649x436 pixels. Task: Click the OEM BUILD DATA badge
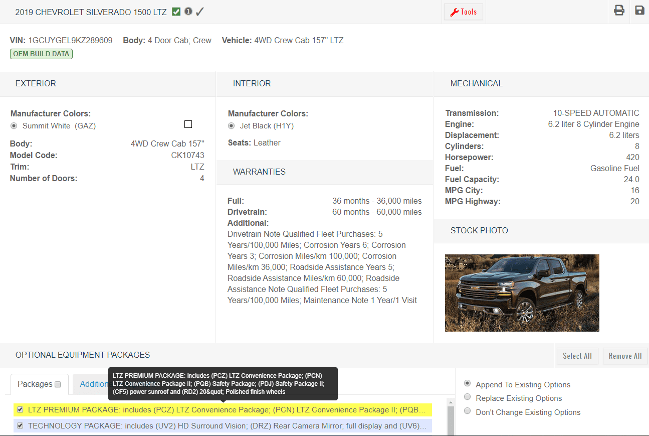pyautogui.click(x=41, y=54)
